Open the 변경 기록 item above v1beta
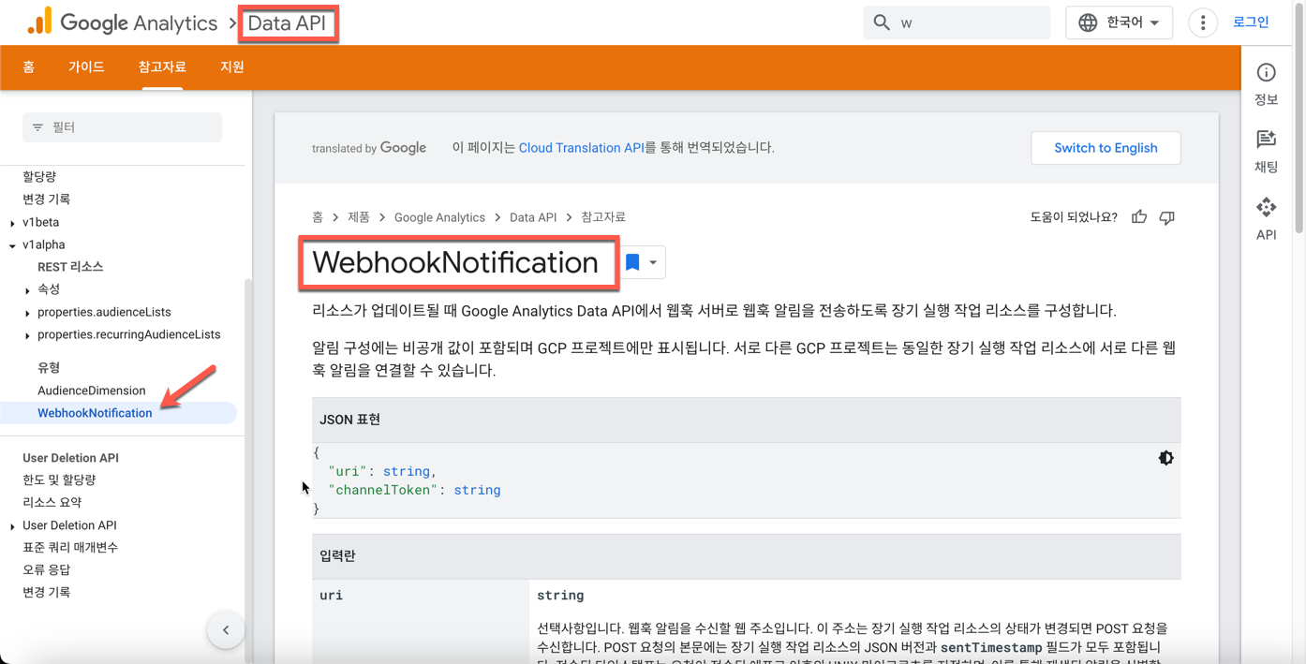 tap(46, 199)
